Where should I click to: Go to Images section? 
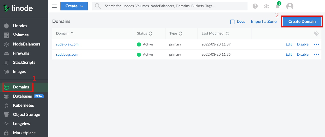[x=19, y=72]
